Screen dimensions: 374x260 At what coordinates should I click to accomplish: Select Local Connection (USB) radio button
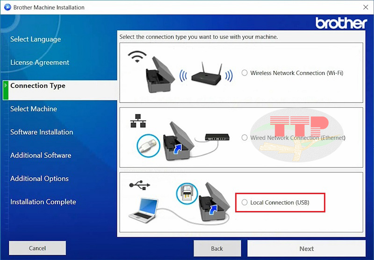click(x=245, y=203)
